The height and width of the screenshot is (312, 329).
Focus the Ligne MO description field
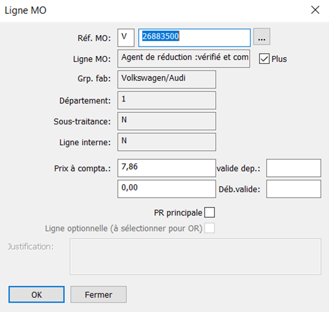[184, 58]
